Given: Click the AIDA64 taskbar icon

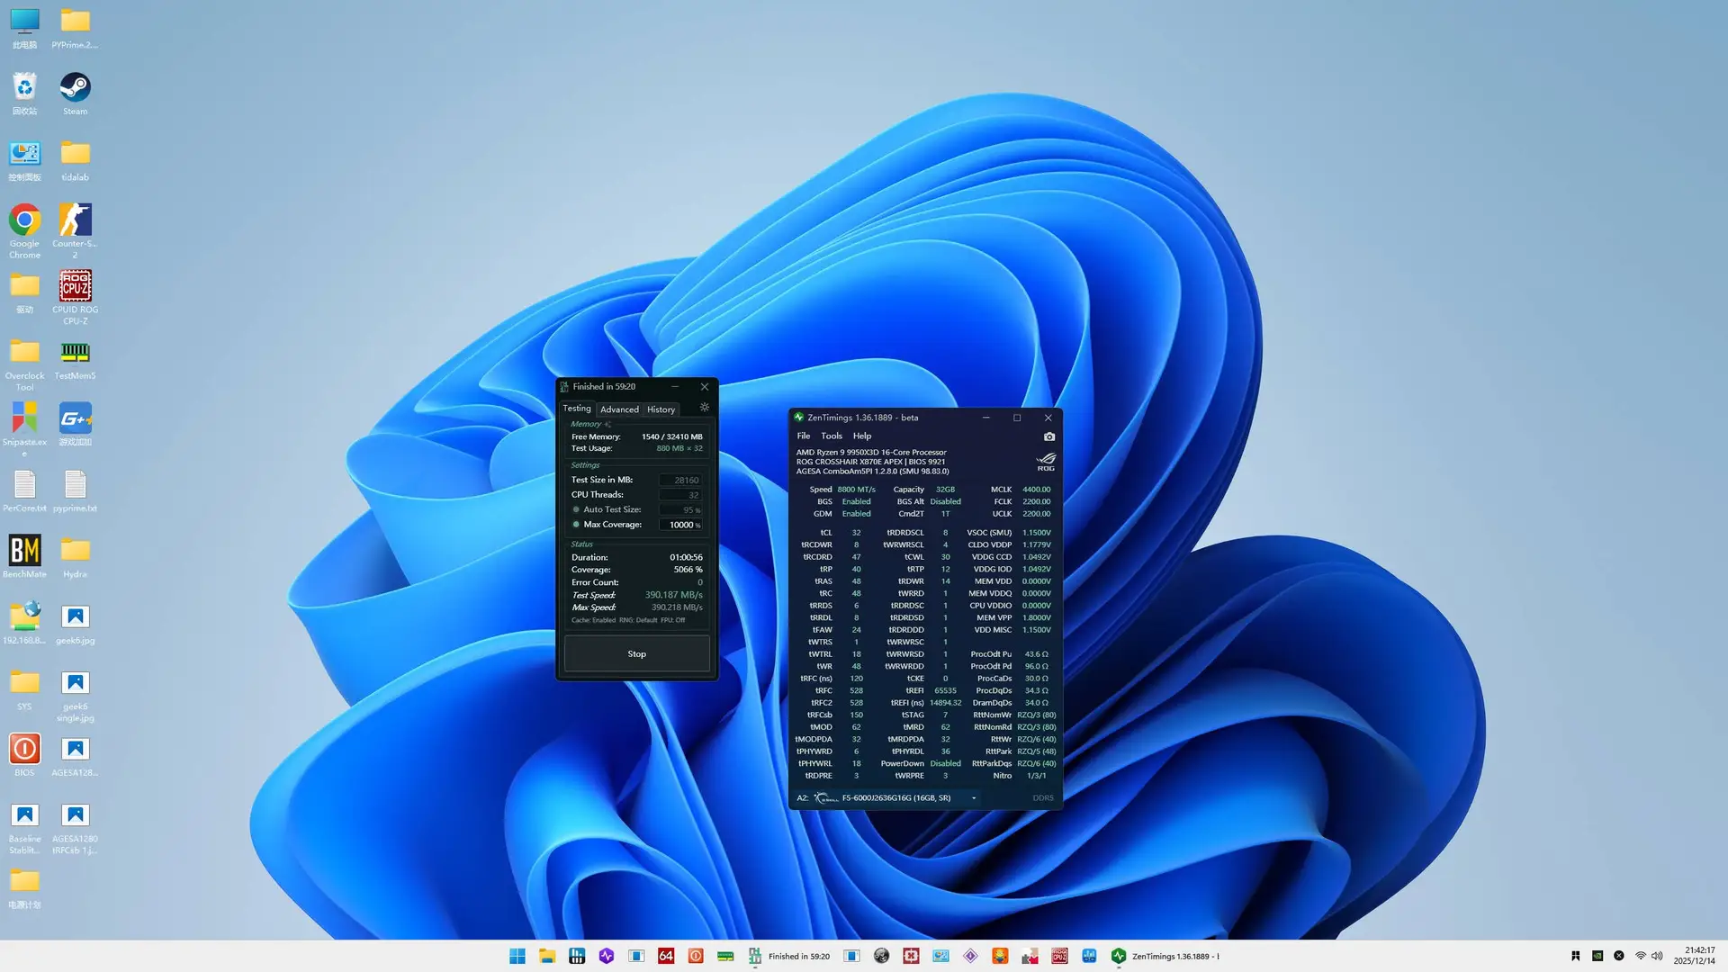Looking at the screenshot, I should 666,956.
